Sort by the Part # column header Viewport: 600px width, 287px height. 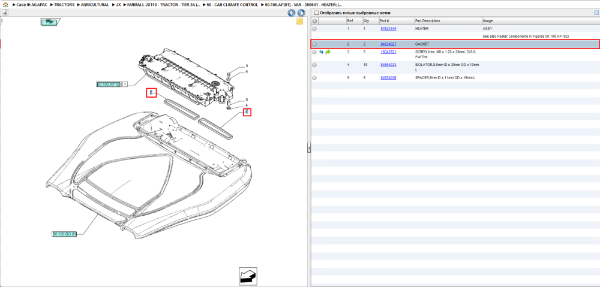[384, 20]
